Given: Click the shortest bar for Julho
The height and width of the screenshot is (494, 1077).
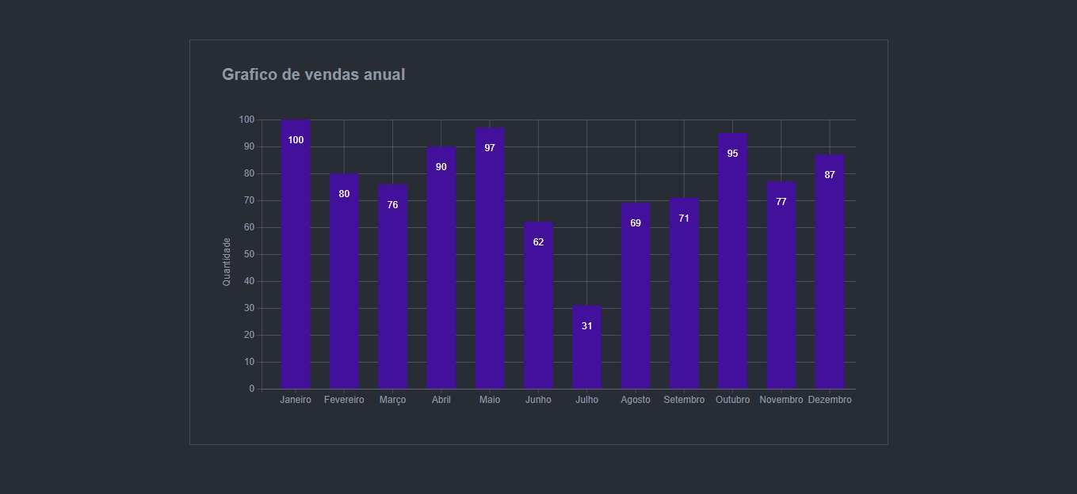Looking at the screenshot, I should pos(587,344).
